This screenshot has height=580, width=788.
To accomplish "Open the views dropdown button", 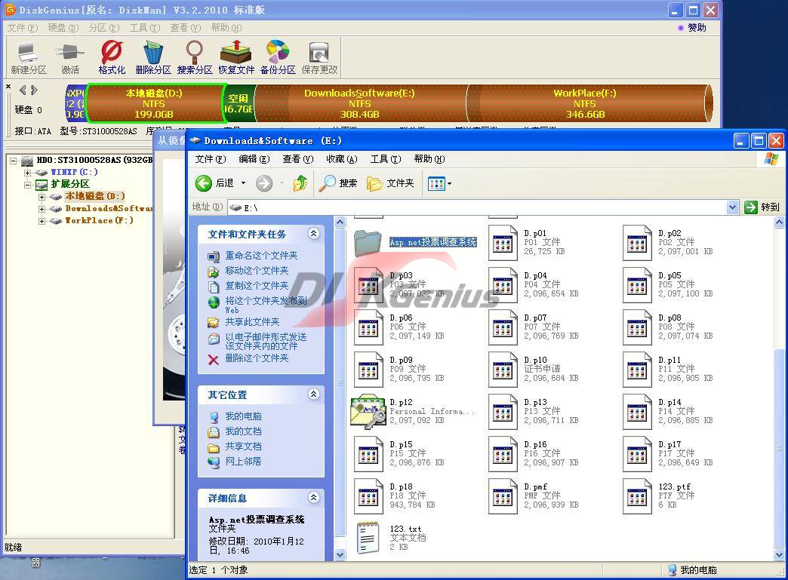I will click(439, 183).
